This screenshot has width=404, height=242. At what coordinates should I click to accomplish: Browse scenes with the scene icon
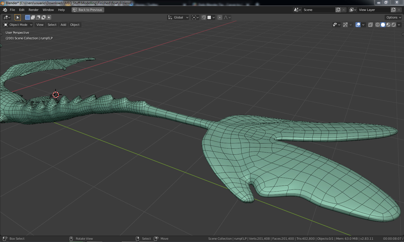(x=297, y=10)
